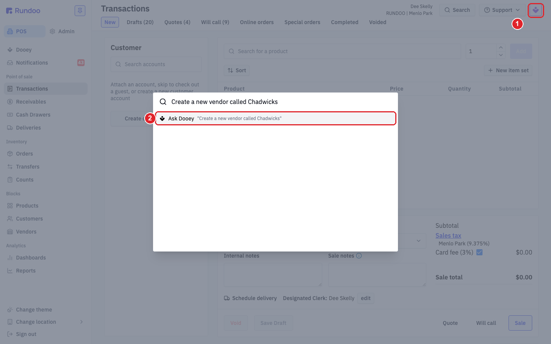The width and height of the screenshot is (551, 344).
Task: Toggle the Card fee (3%) checkbox
Action: click(x=479, y=252)
